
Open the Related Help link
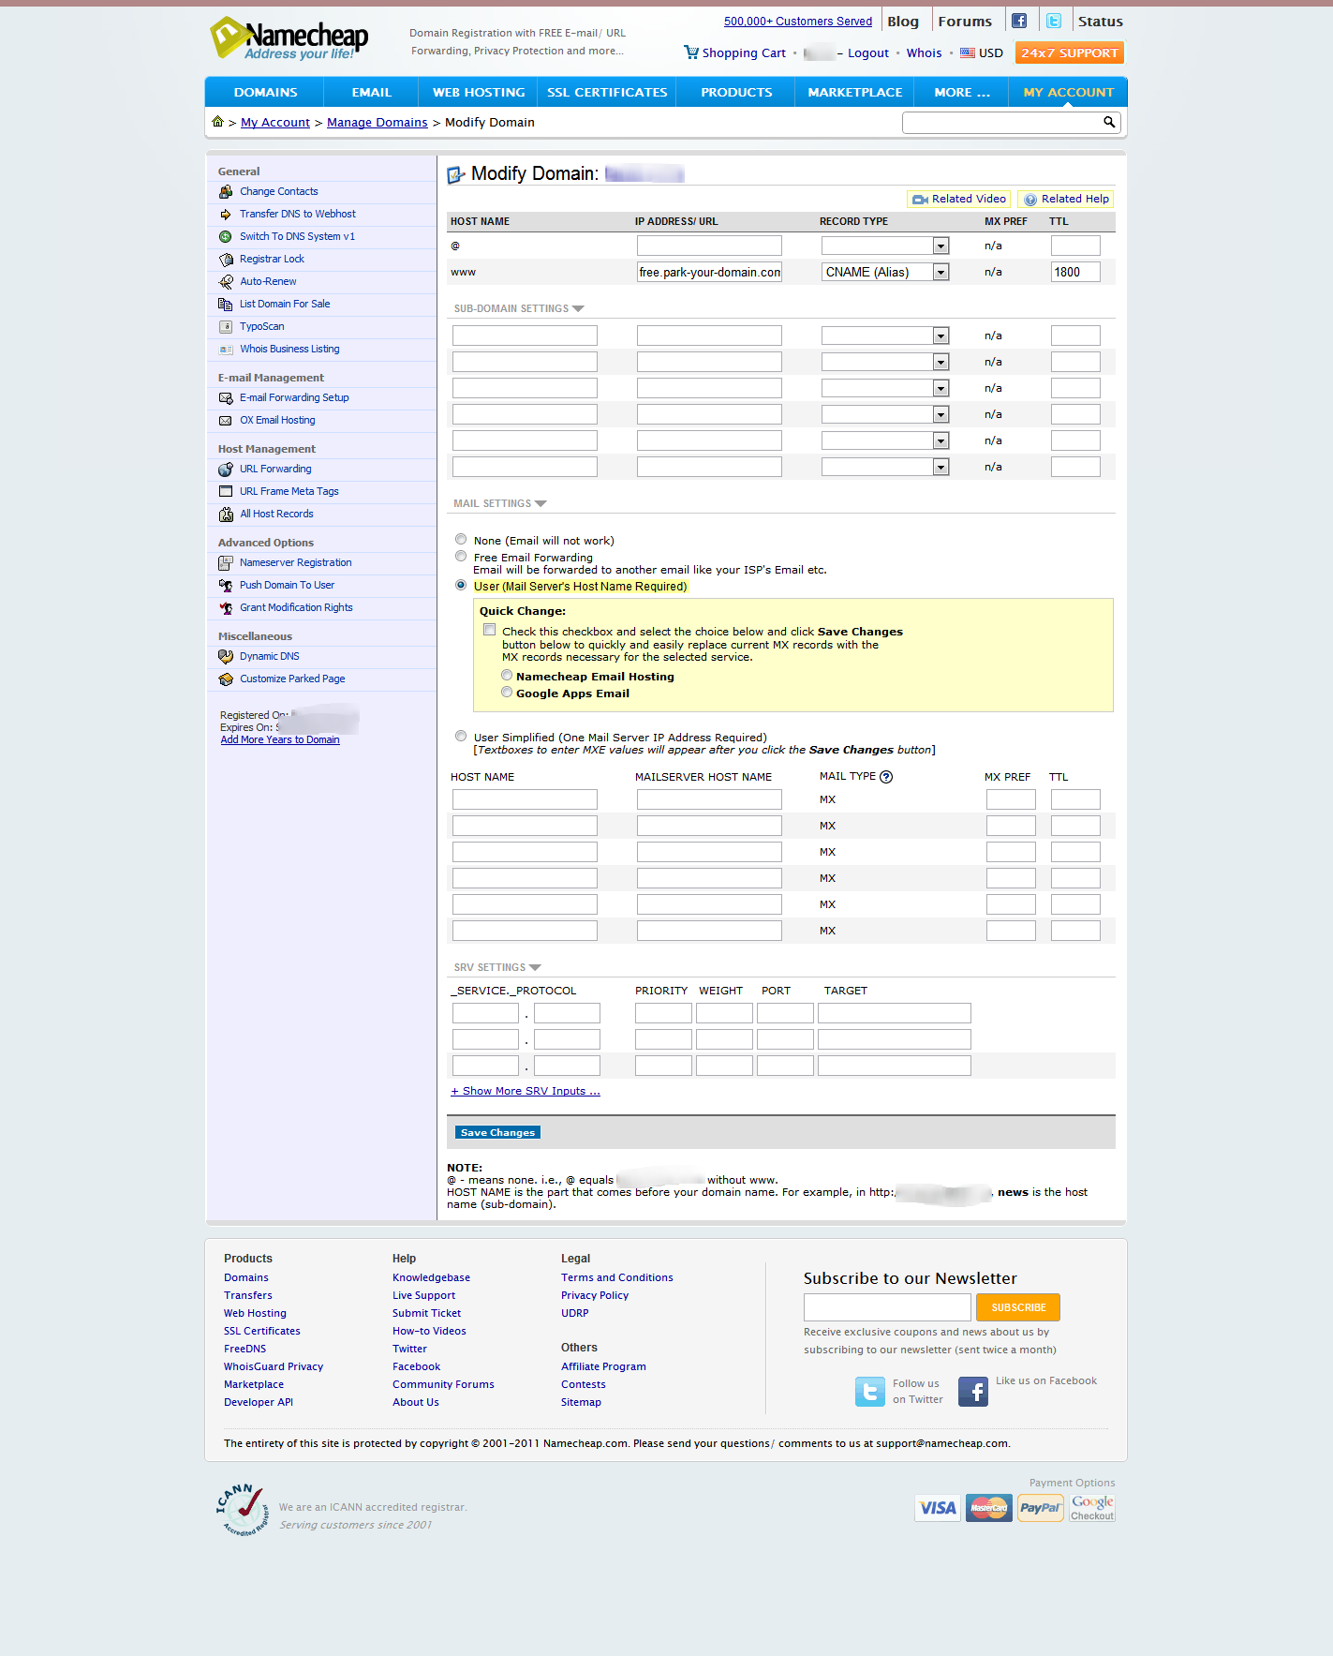click(x=1066, y=199)
